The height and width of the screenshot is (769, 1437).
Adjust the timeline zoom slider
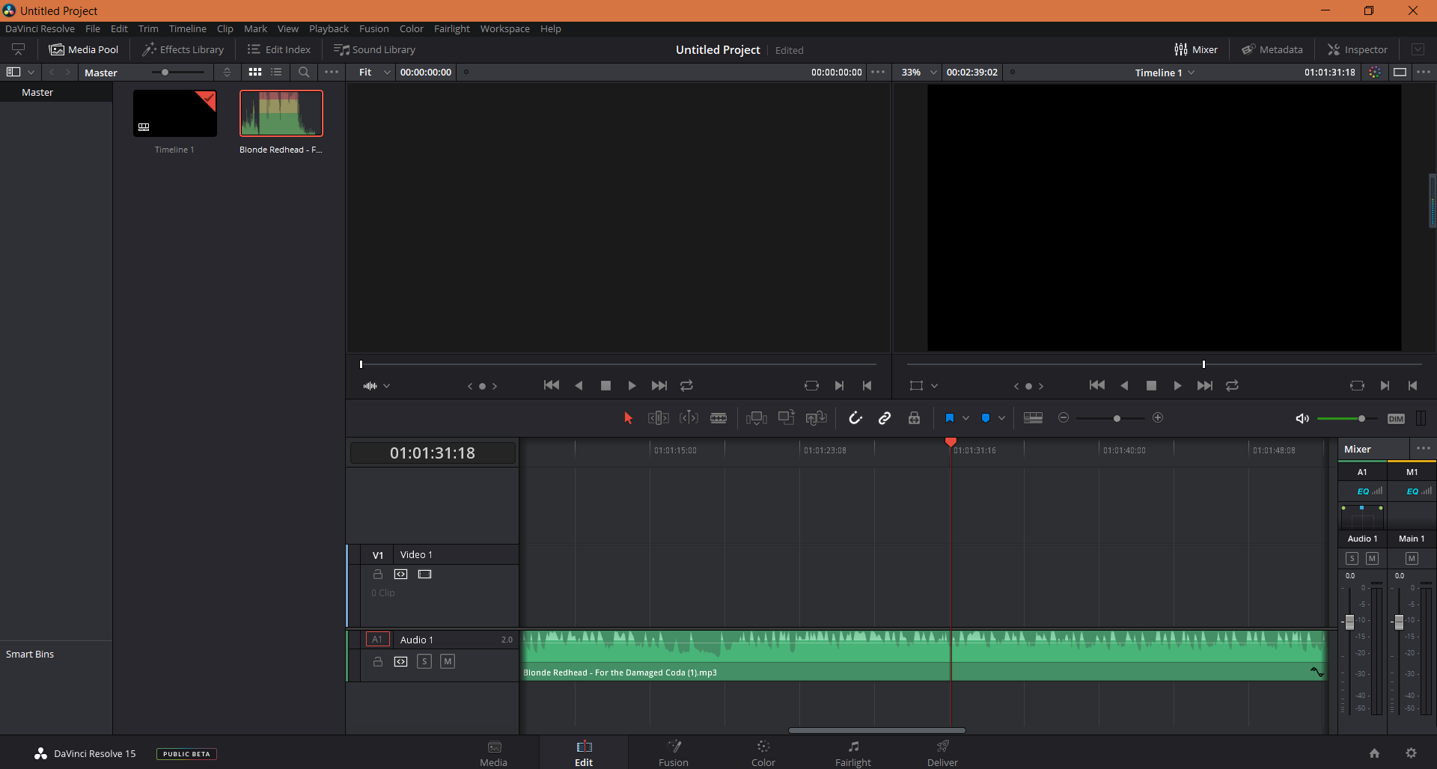tap(1117, 418)
